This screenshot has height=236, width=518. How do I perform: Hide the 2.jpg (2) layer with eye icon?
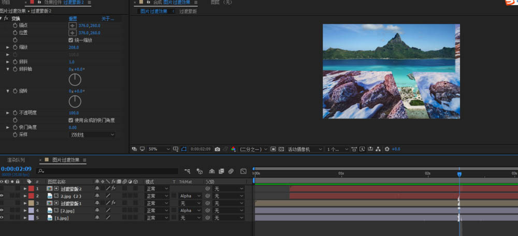tap(3, 196)
